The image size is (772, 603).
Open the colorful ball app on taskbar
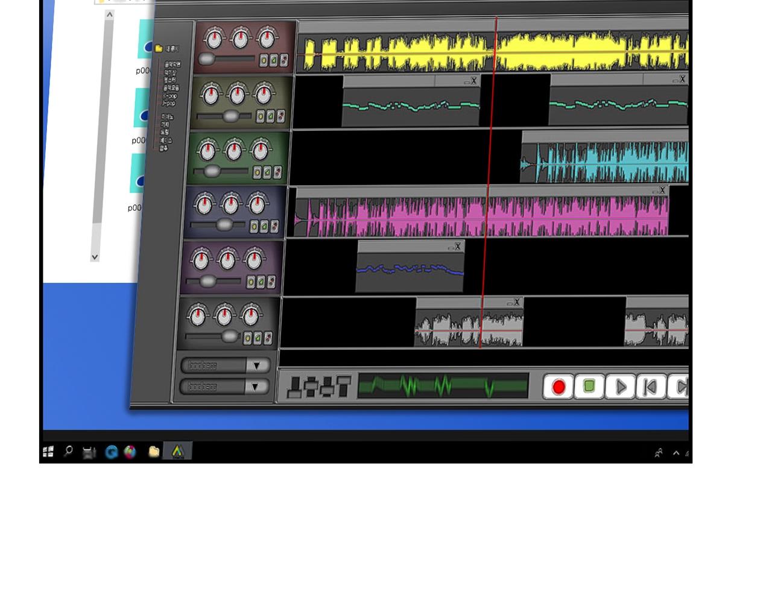tap(130, 452)
